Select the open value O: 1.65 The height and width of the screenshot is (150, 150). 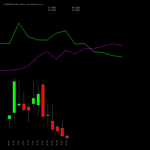[x=52, y=10]
